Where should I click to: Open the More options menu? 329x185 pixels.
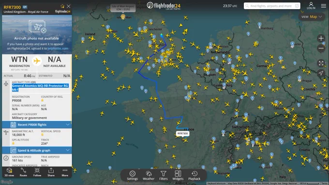pyautogui.click(x=65, y=172)
